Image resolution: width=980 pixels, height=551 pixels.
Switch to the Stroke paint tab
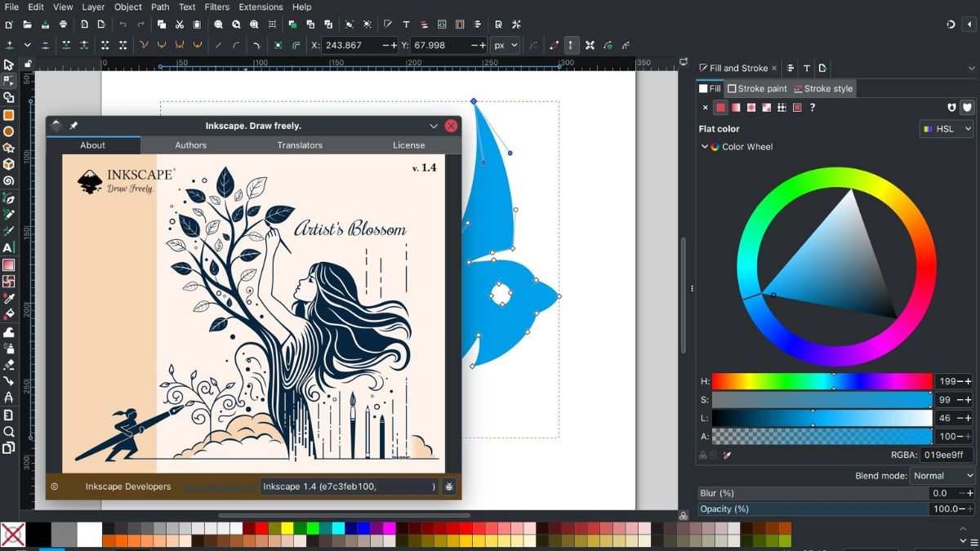pyautogui.click(x=758, y=89)
